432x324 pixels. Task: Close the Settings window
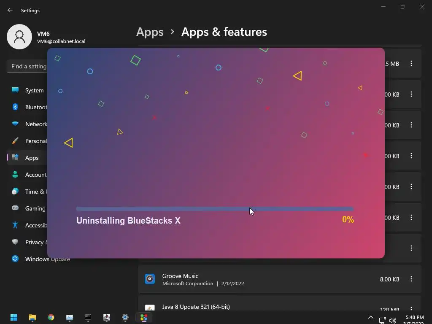422,7
